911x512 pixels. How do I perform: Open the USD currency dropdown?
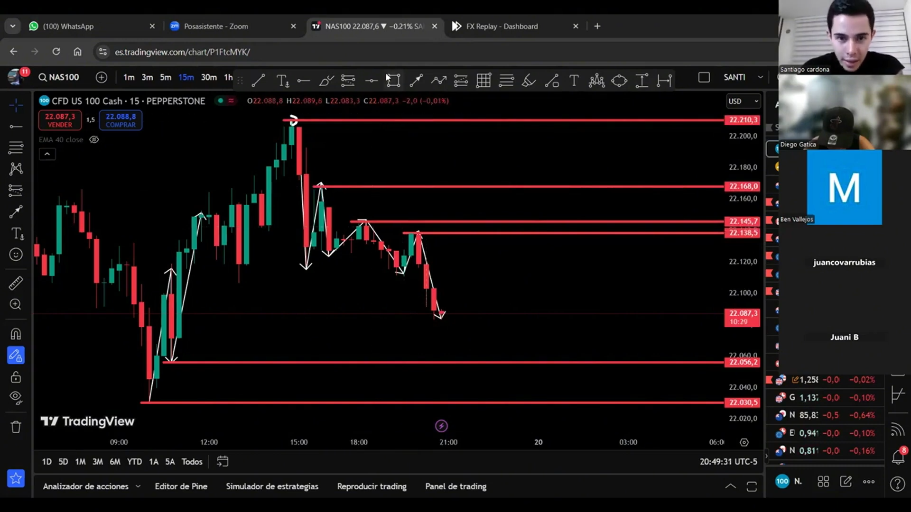743,101
